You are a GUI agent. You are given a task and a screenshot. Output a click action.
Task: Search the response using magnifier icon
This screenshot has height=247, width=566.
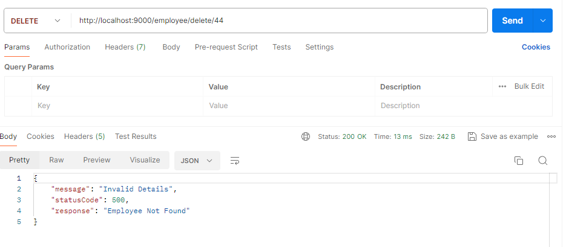tap(543, 160)
